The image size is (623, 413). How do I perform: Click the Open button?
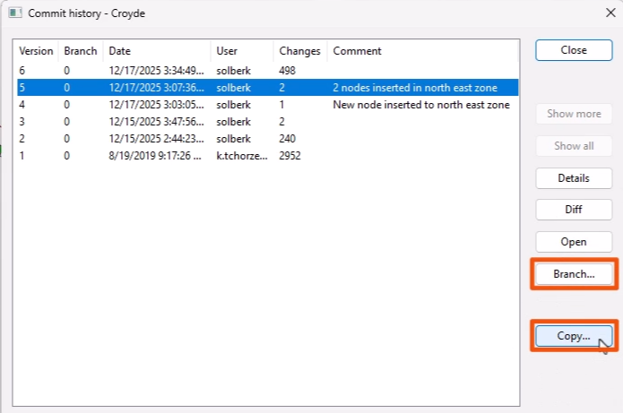(x=574, y=242)
